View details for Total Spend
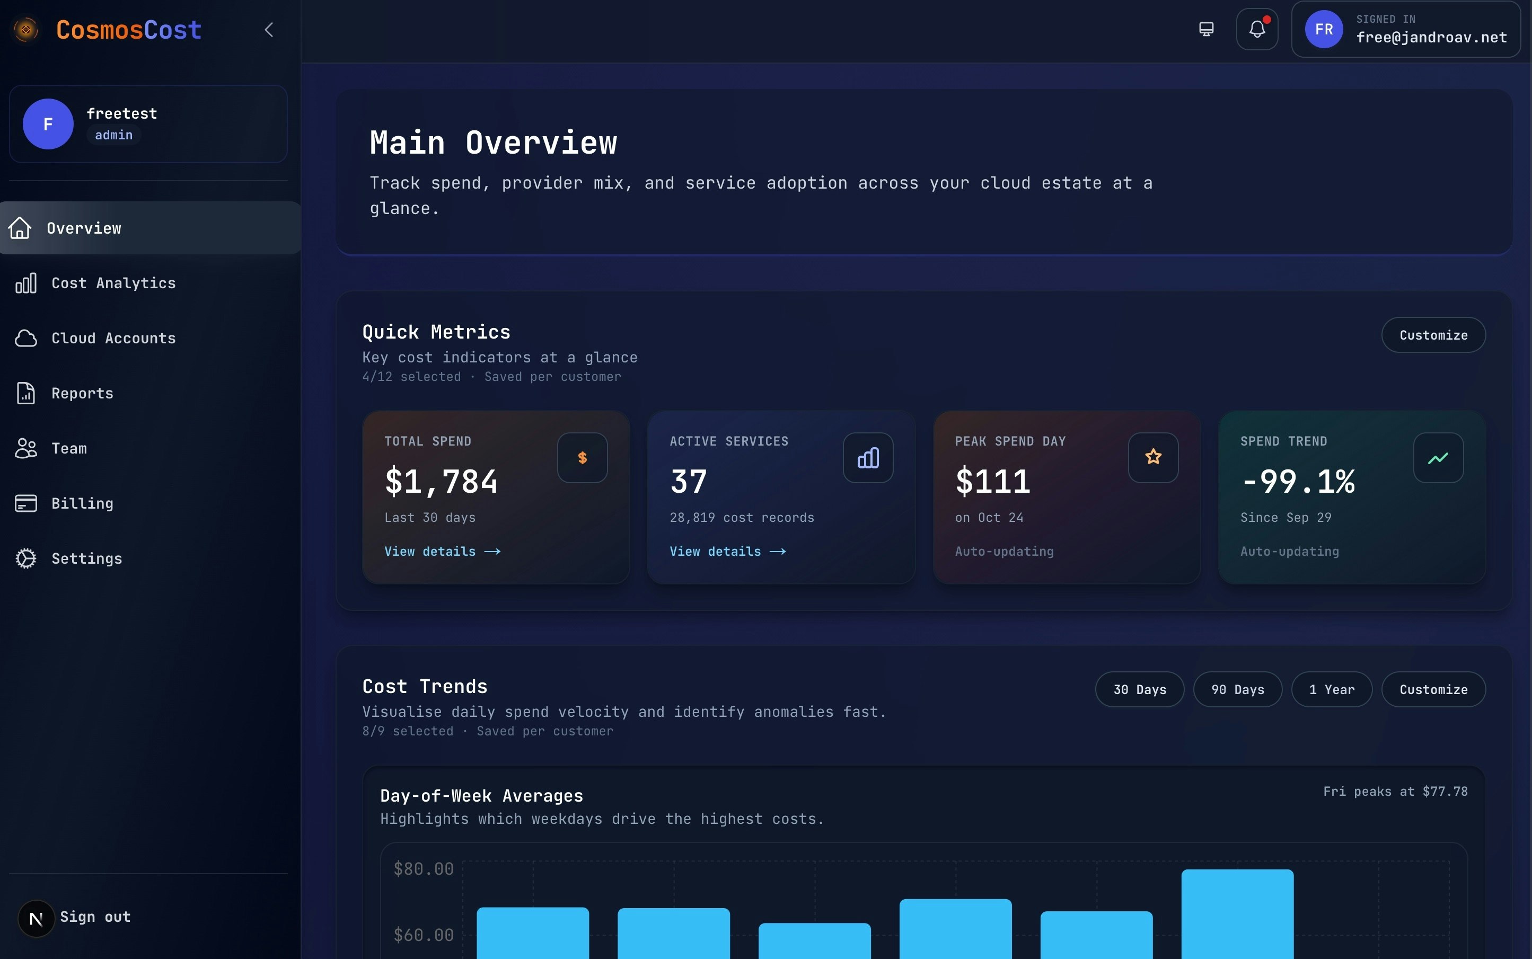 coord(442,551)
